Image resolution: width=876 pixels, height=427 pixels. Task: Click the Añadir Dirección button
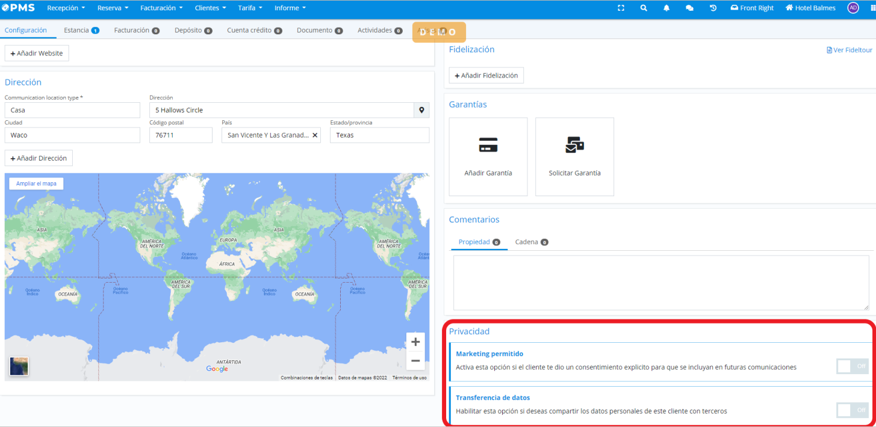point(39,158)
